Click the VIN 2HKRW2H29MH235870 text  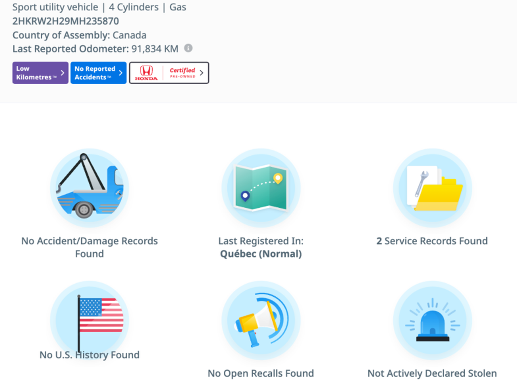(66, 21)
